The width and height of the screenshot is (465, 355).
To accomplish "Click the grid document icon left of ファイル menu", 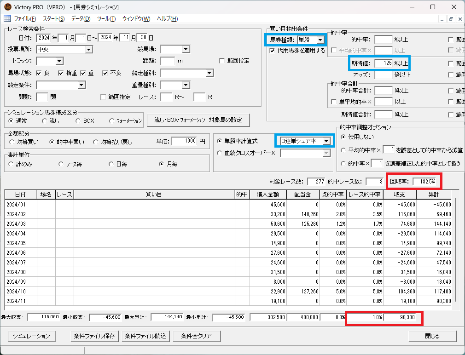I will (7, 19).
